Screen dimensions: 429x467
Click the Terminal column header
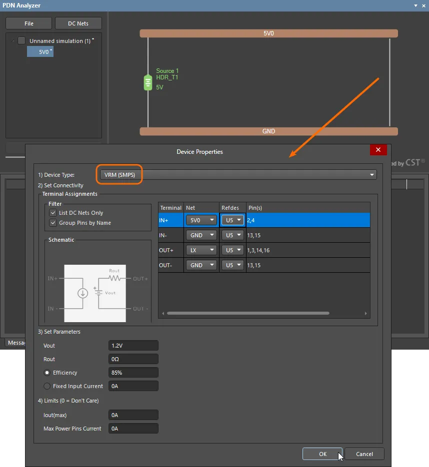[171, 208]
